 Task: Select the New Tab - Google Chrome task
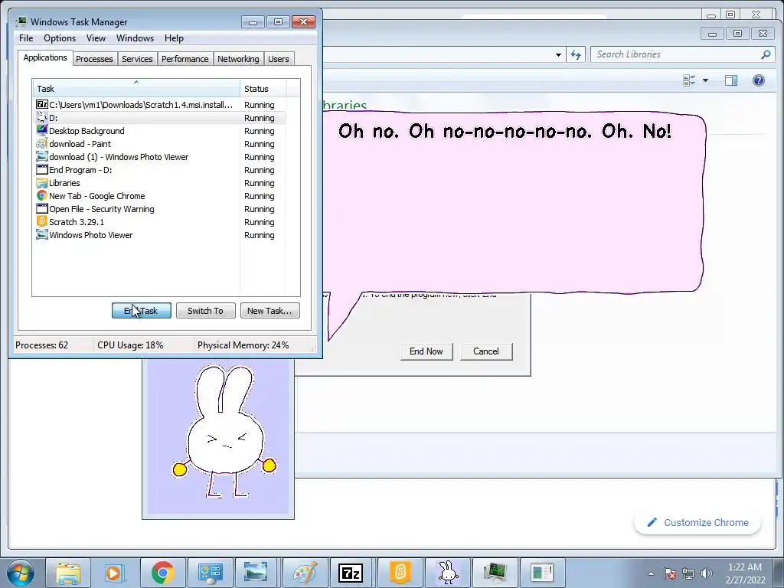[160, 195]
